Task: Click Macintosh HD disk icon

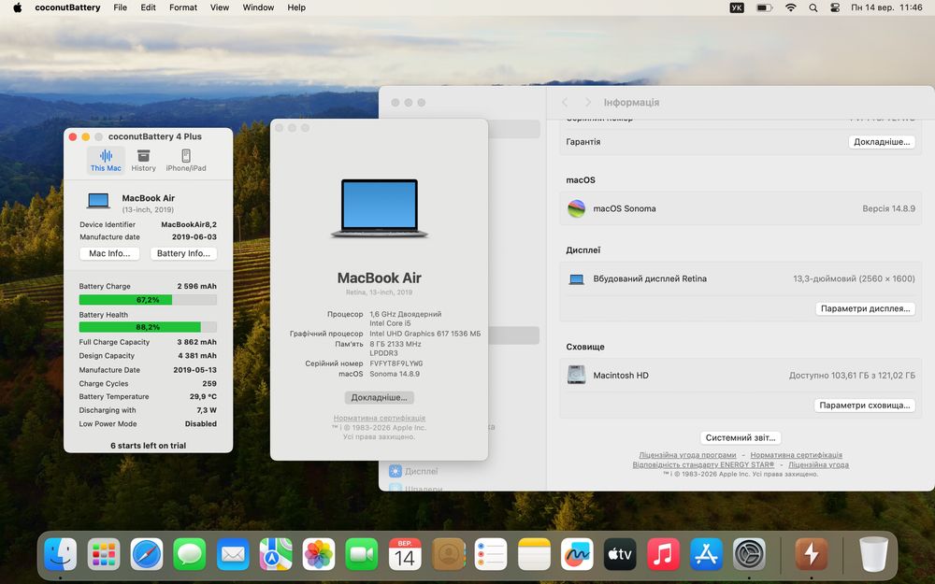Action: click(576, 375)
